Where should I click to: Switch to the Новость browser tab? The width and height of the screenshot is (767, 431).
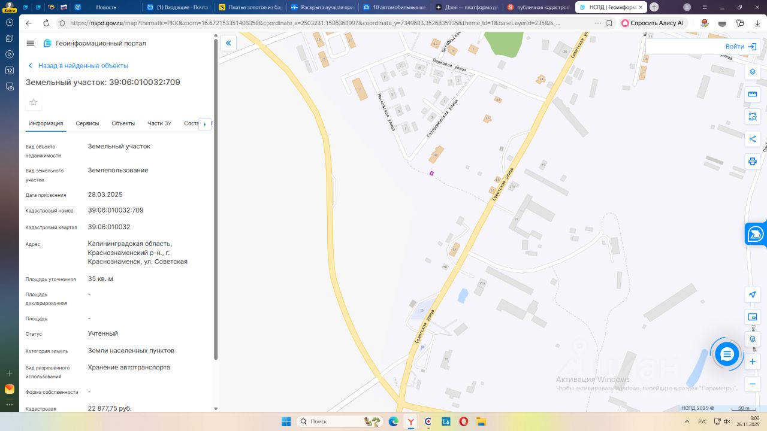[x=107, y=7]
